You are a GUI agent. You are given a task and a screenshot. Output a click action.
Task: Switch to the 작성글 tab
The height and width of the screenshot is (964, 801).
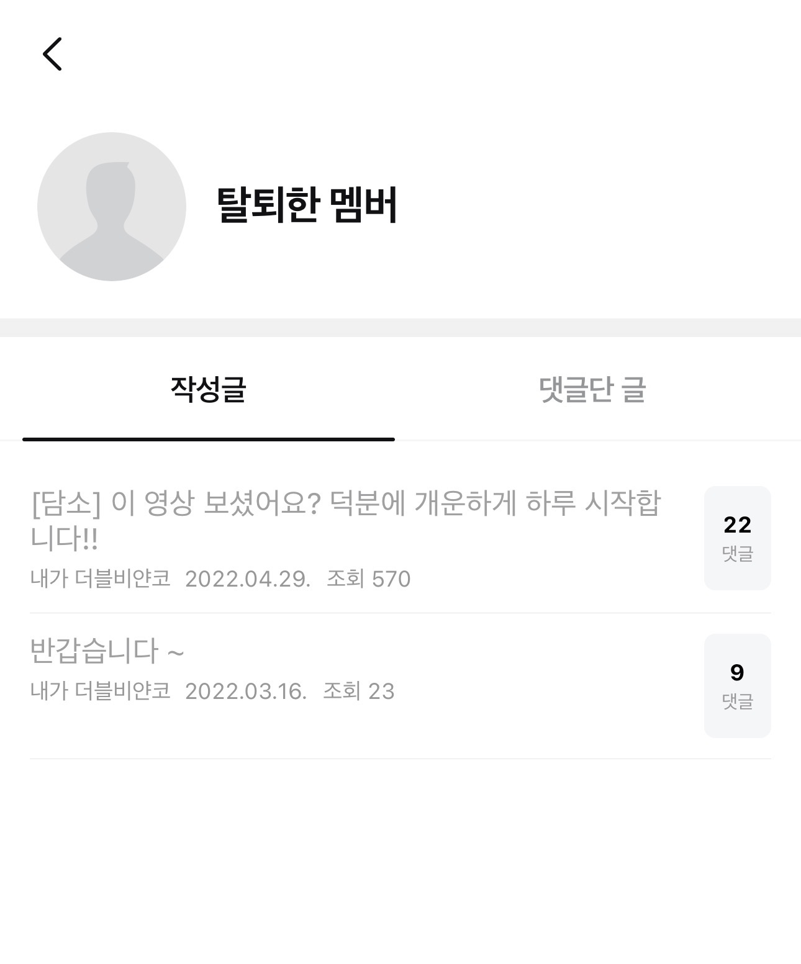click(209, 390)
